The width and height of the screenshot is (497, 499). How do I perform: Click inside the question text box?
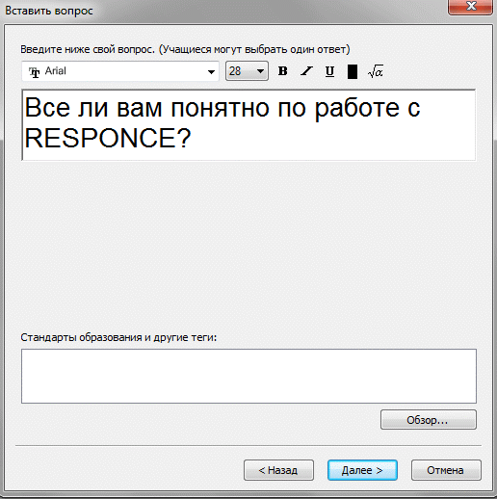[248, 124]
